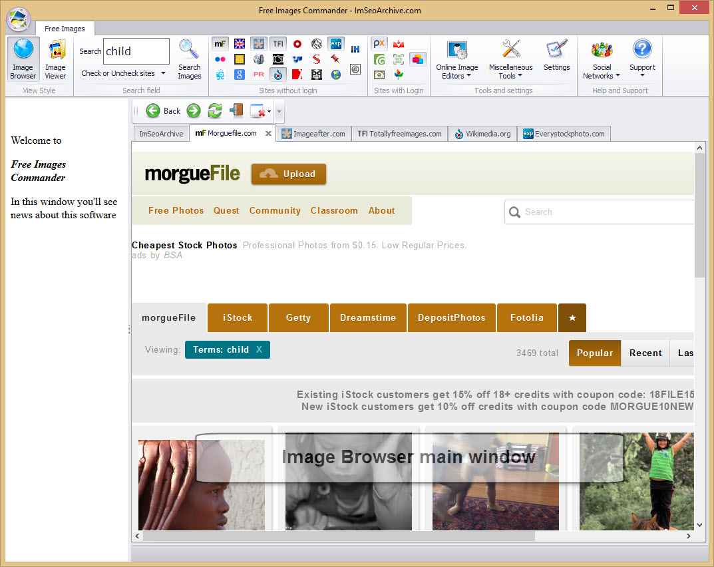Expand the Check or Uncheck sites dropdown
The width and height of the screenshot is (714, 567).
point(123,73)
